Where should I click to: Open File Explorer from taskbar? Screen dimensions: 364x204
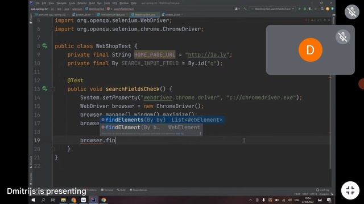63,200
